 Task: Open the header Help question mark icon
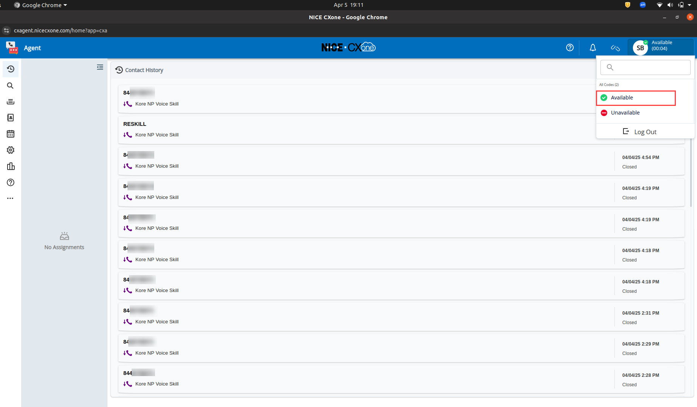coord(570,47)
